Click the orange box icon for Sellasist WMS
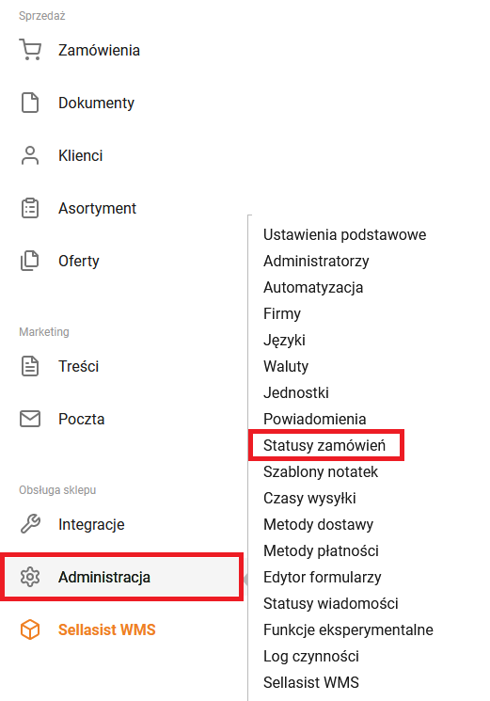This screenshot has height=701, width=490. pyautogui.click(x=30, y=629)
